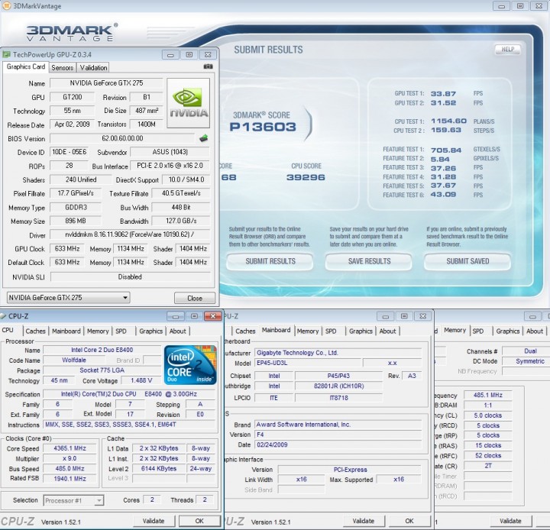Viewport: 550px width, 530px height.
Task: Click the FEATURE TEST 1 value 705.84
Action: pyautogui.click(x=446, y=150)
